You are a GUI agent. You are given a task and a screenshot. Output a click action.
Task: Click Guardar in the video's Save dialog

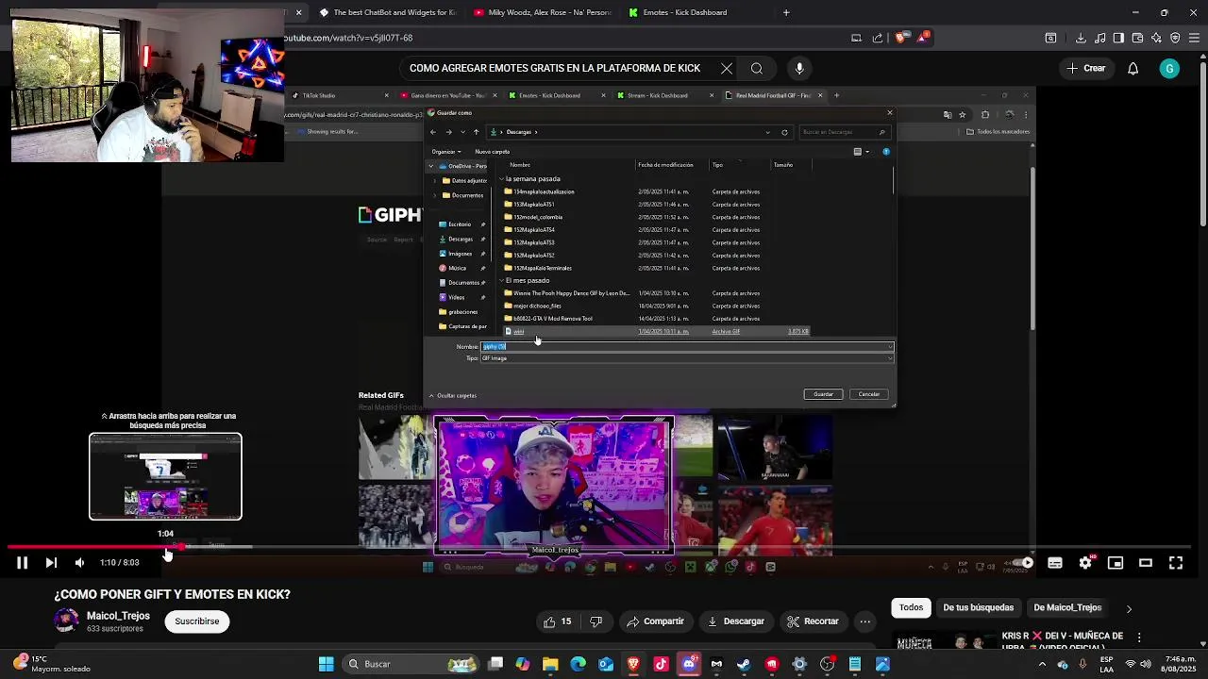tap(824, 394)
